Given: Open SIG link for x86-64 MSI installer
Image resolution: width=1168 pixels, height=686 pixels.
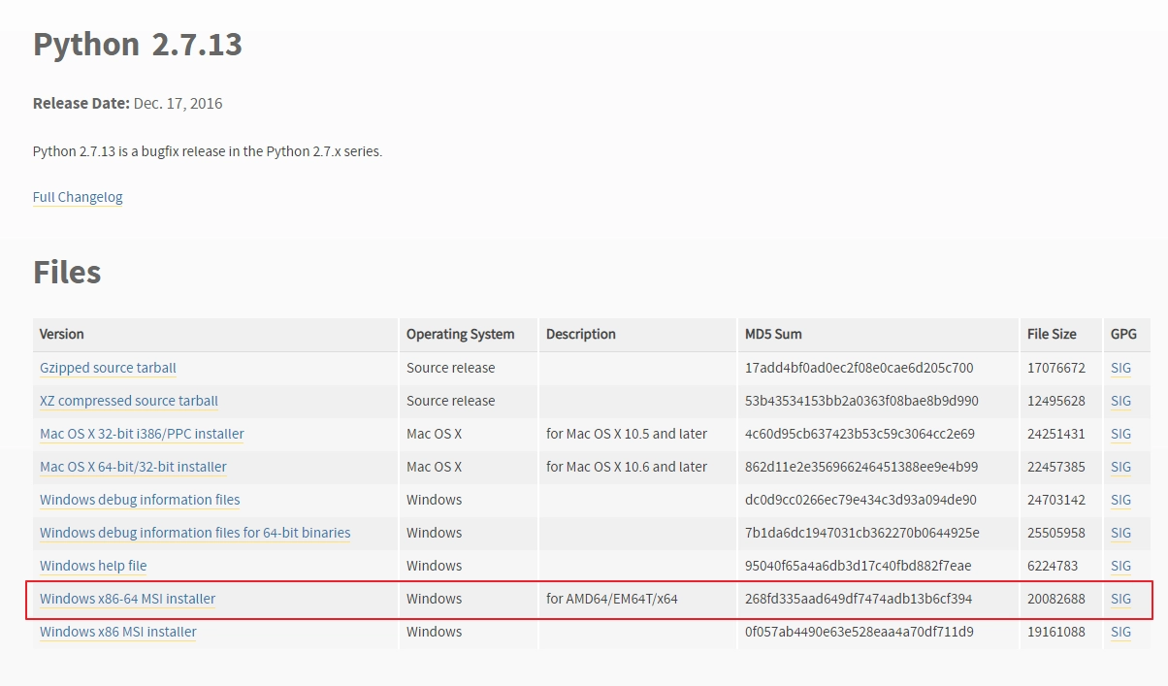Looking at the screenshot, I should pos(1120,599).
